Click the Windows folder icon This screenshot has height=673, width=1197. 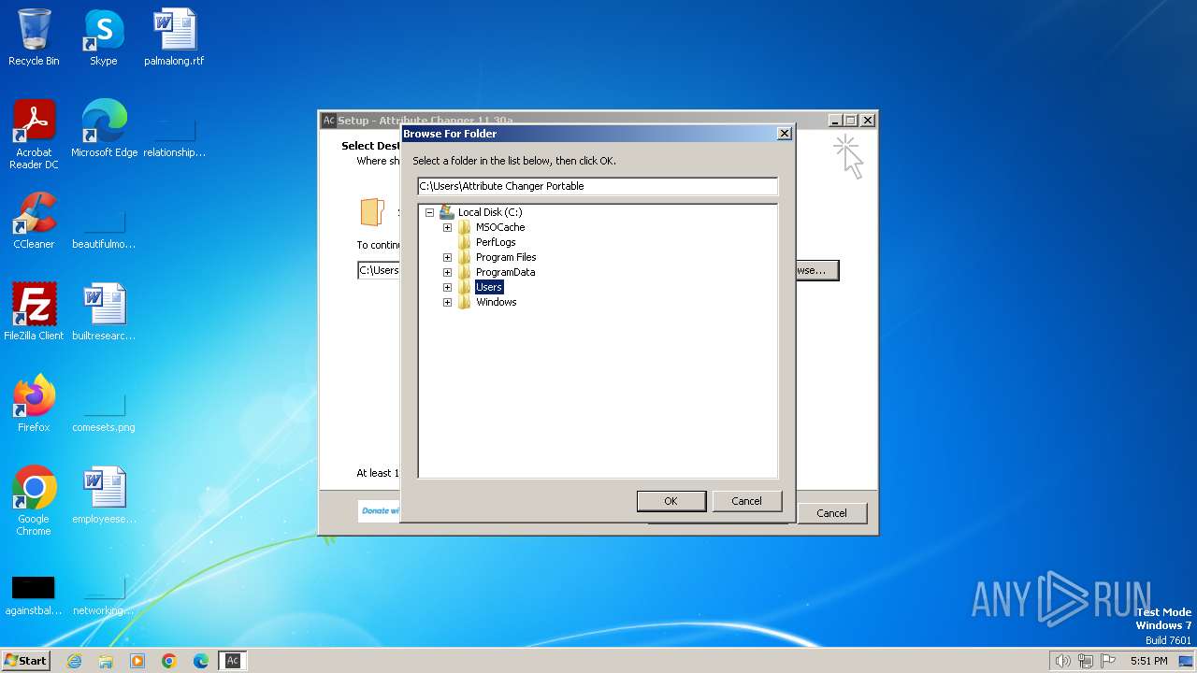(464, 302)
